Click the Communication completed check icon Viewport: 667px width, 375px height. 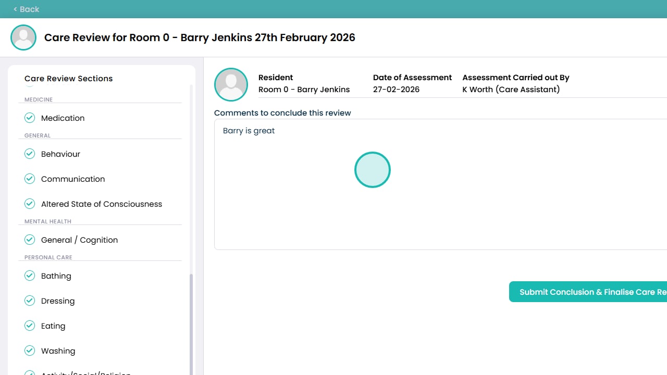point(30,179)
